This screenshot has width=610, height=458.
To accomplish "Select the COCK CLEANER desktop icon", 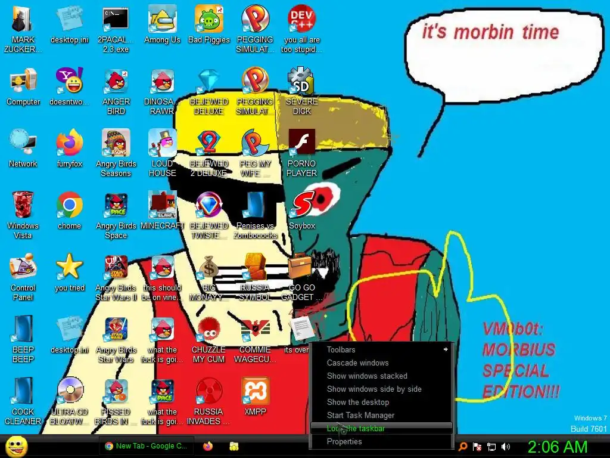I will point(23,401).
